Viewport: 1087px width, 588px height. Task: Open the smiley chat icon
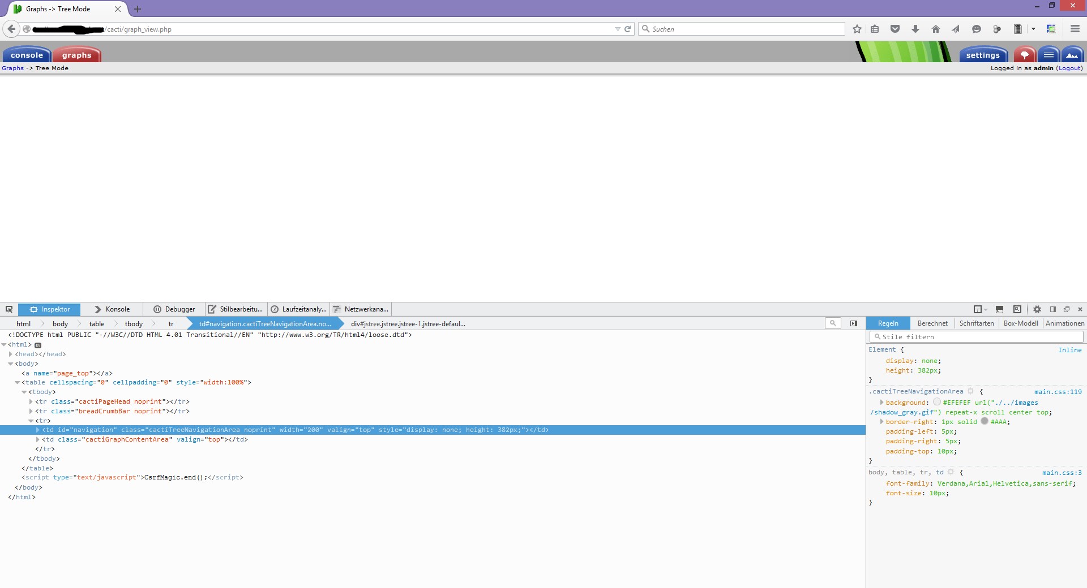point(976,29)
